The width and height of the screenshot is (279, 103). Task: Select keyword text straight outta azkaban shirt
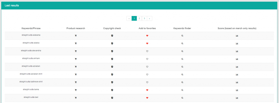tap(31, 74)
